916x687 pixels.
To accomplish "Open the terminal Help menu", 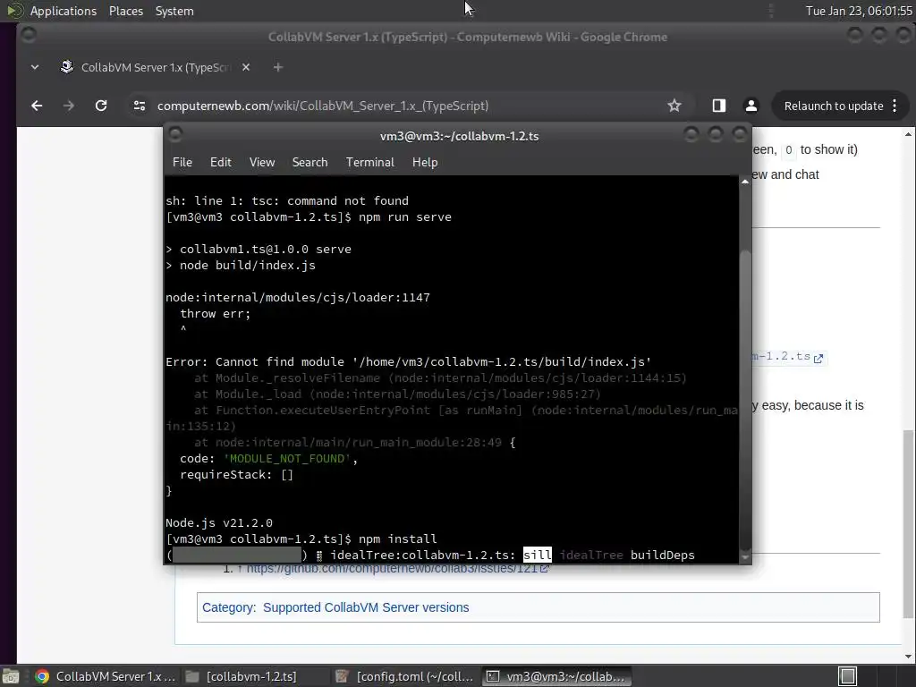I will click(x=425, y=163).
